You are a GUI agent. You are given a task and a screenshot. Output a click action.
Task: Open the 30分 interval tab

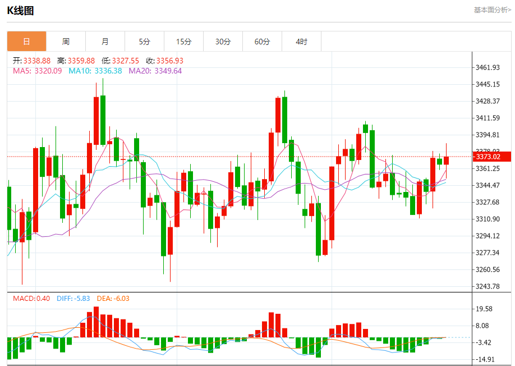pyautogui.click(x=223, y=42)
